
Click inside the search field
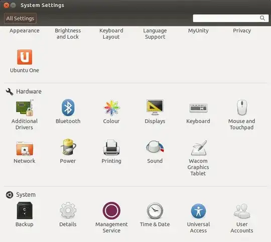pos(230,18)
